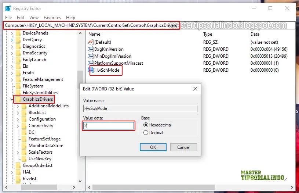Image resolution: width=299 pixels, height=193 pixels.
Task: Click the ScaleFactors folder icon
Action: pyautogui.click(x=24, y=152)
